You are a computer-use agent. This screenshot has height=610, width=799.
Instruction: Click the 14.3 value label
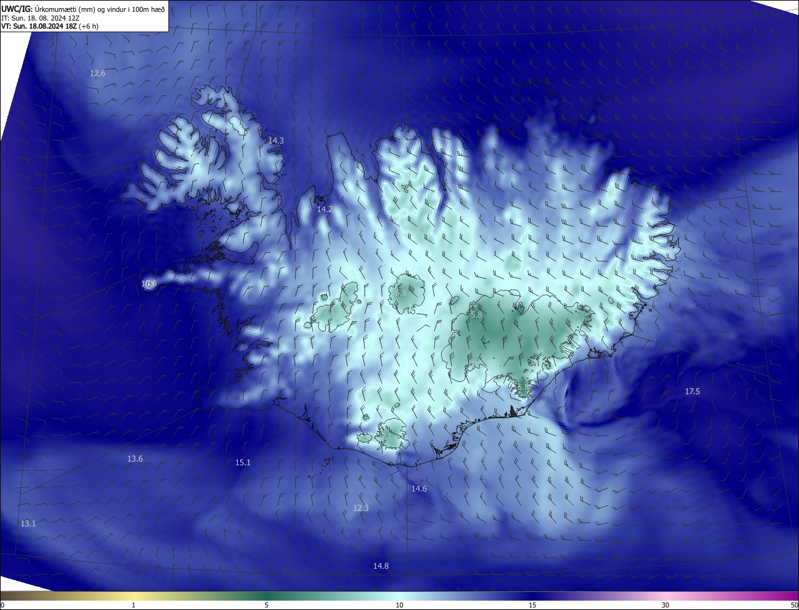pos(276,141)
